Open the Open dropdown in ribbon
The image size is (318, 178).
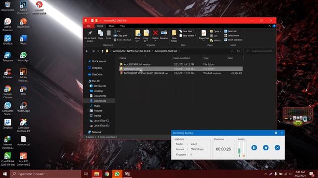(215, 31)
